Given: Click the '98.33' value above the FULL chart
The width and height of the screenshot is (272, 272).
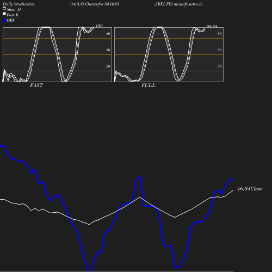Looking at the screenshot, I should [x=212, y=27].
